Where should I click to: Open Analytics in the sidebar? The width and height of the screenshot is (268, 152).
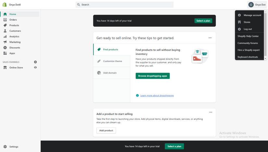pos(20,37)
